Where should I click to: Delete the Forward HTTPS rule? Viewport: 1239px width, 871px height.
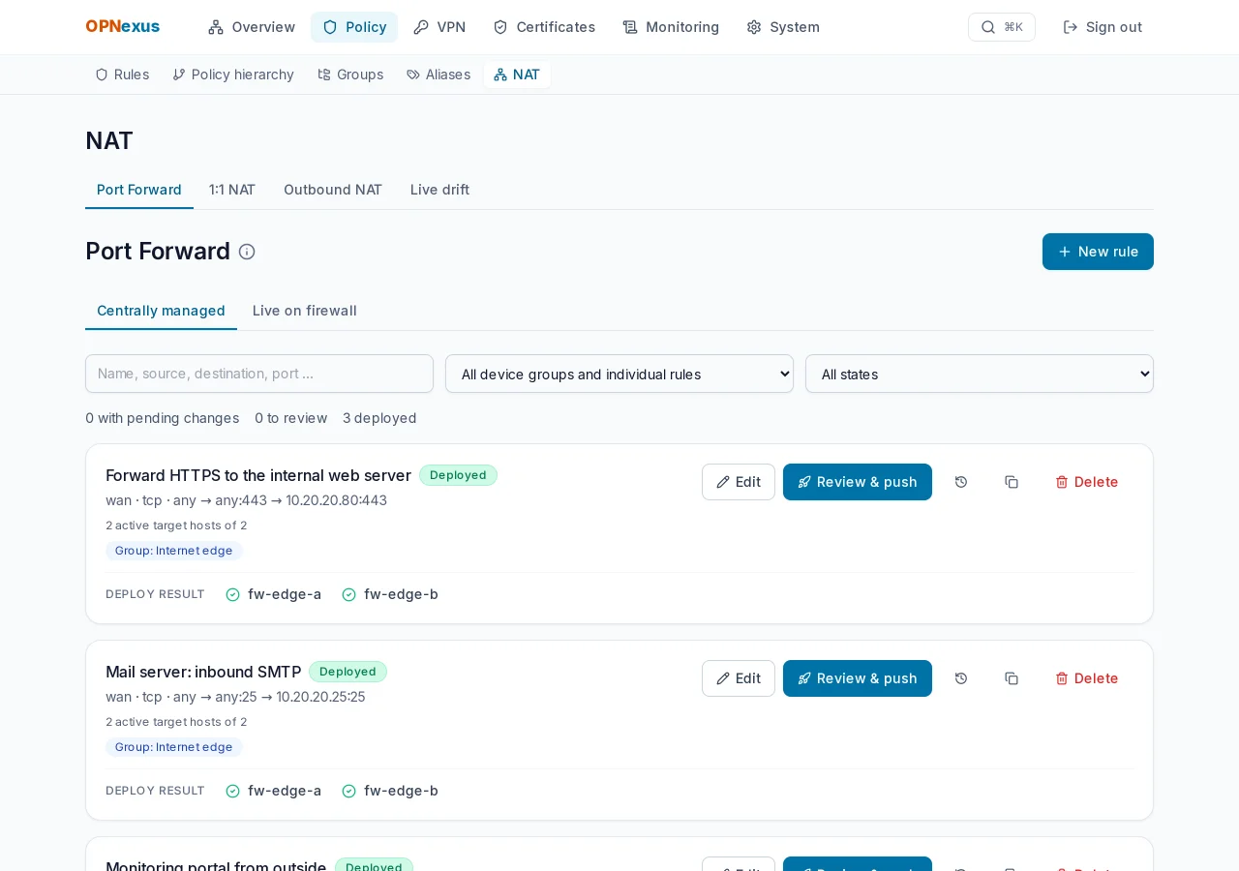click(1087, 482)
